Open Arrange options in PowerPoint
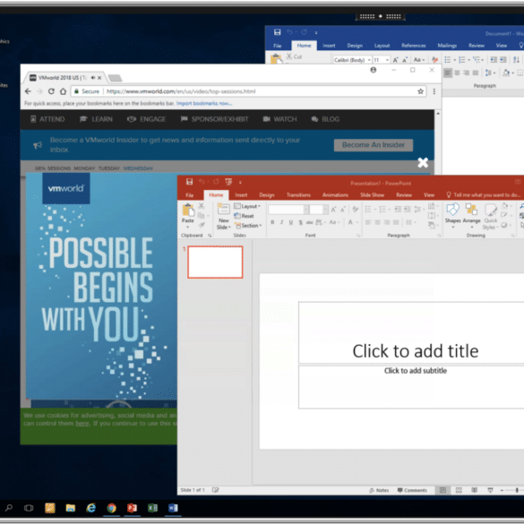The height and width of the screenshot is (524, 524). [471, 215]
